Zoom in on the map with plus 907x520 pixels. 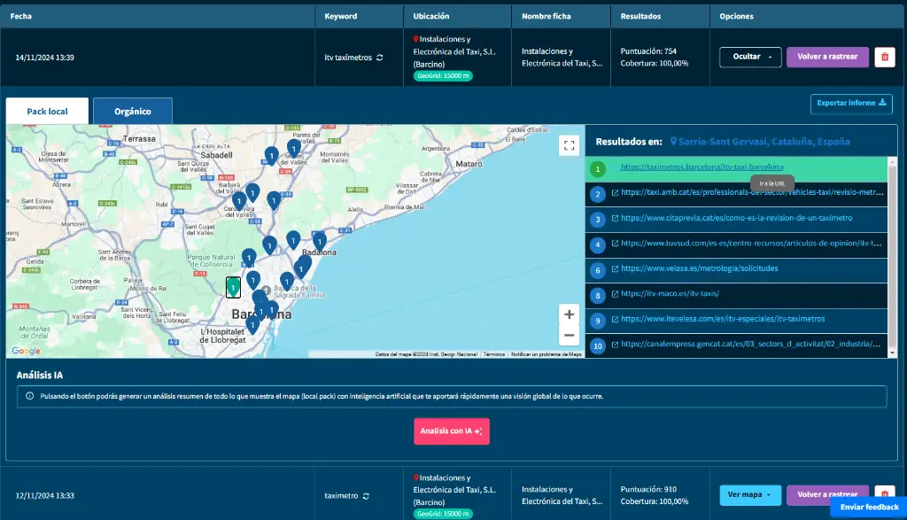click(569, 314)
